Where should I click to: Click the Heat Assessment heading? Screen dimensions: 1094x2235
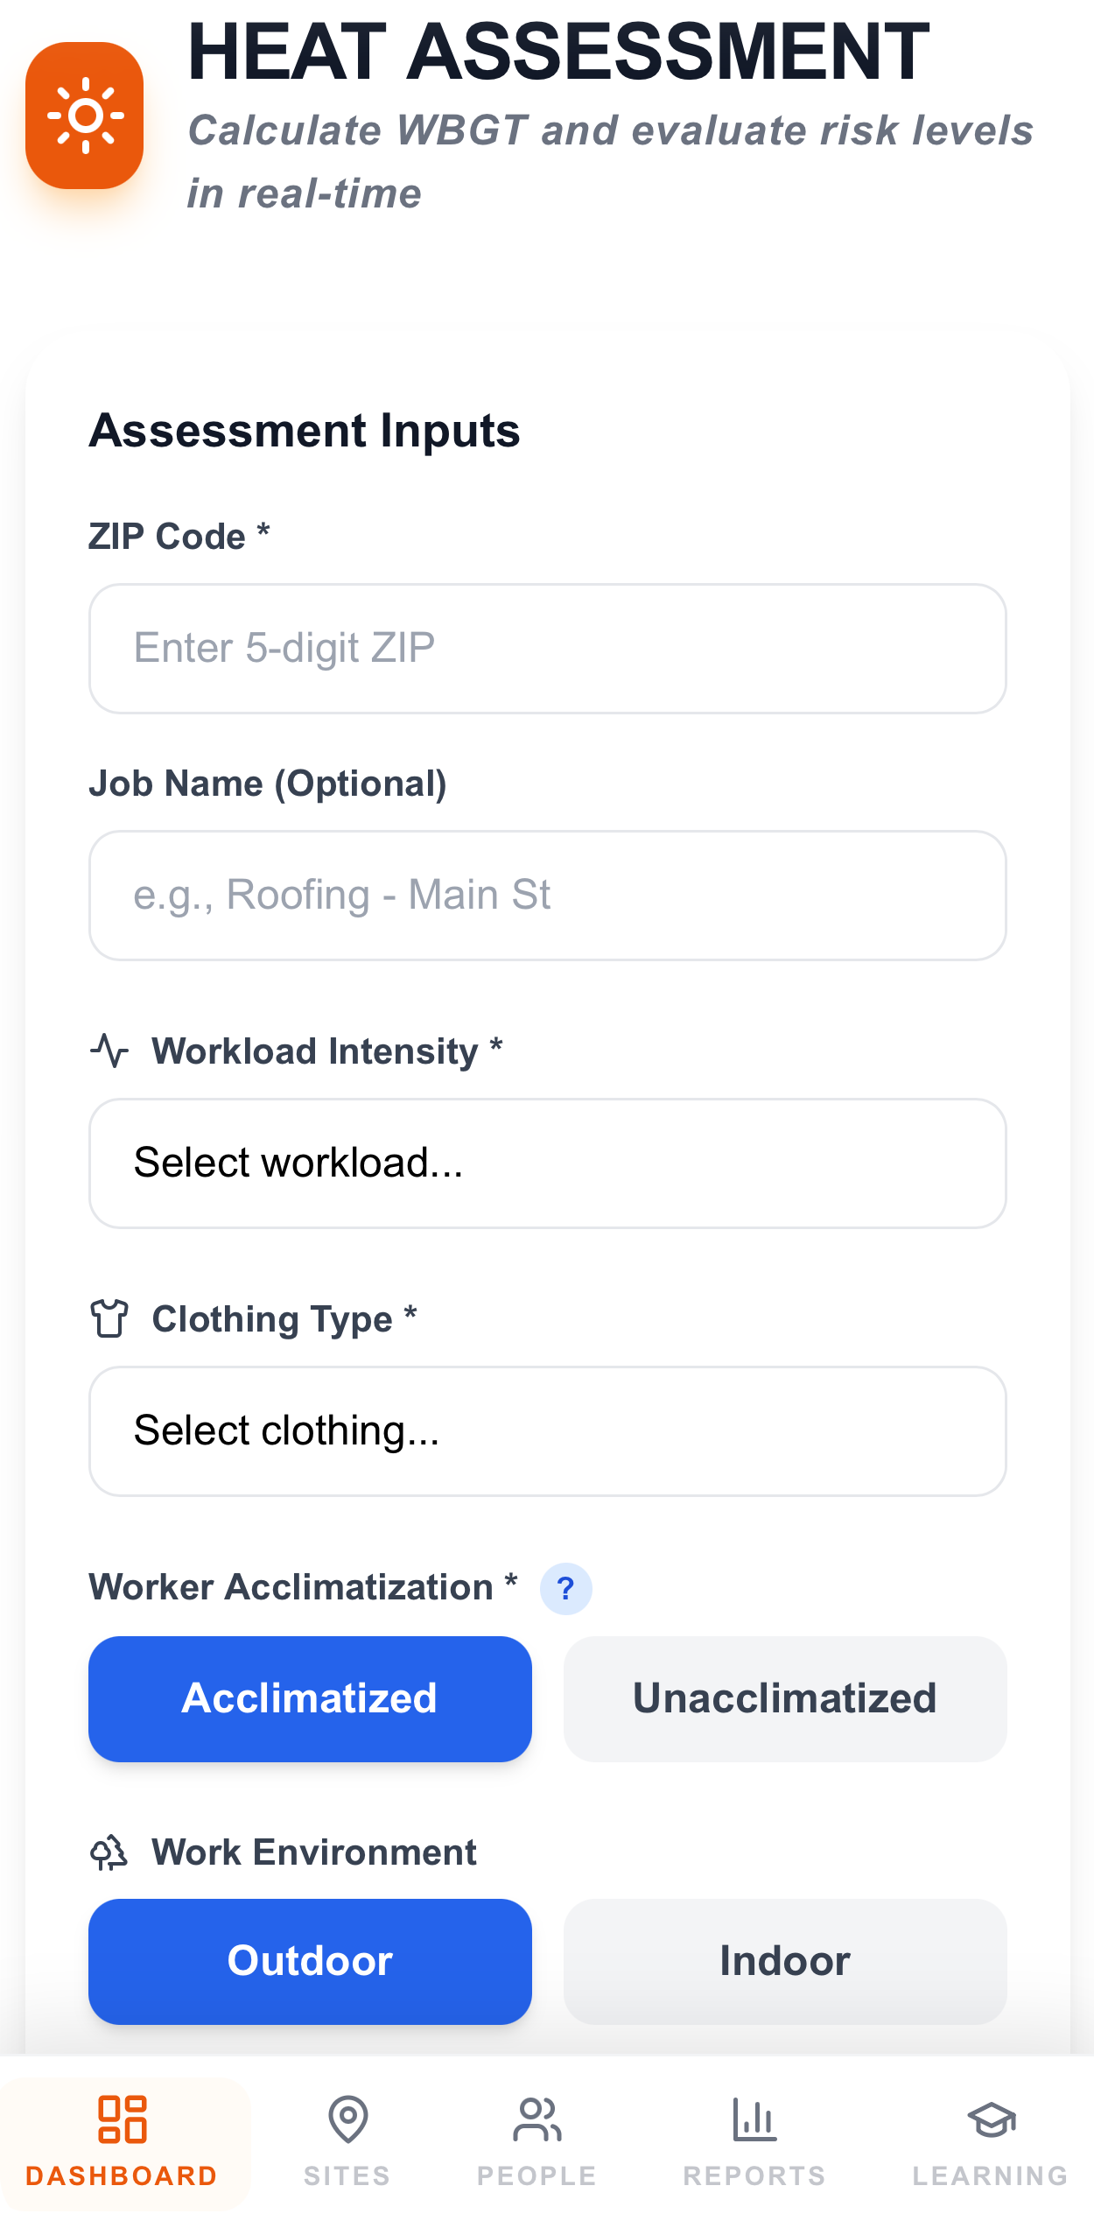click(x=558, y=53)
